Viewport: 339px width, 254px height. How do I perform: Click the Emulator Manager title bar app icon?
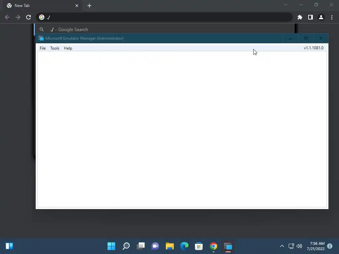click(x=41, y=38)
